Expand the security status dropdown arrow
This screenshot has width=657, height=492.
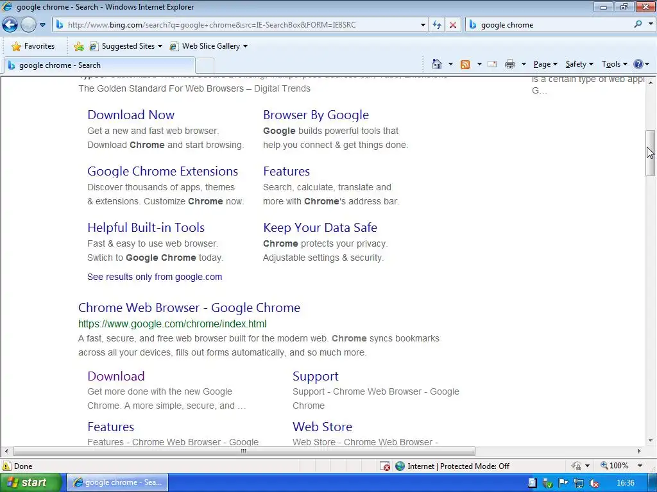(x=587, y=466)
